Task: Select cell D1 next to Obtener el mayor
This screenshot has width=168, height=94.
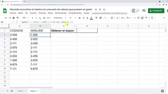Action: coord(87,31)
